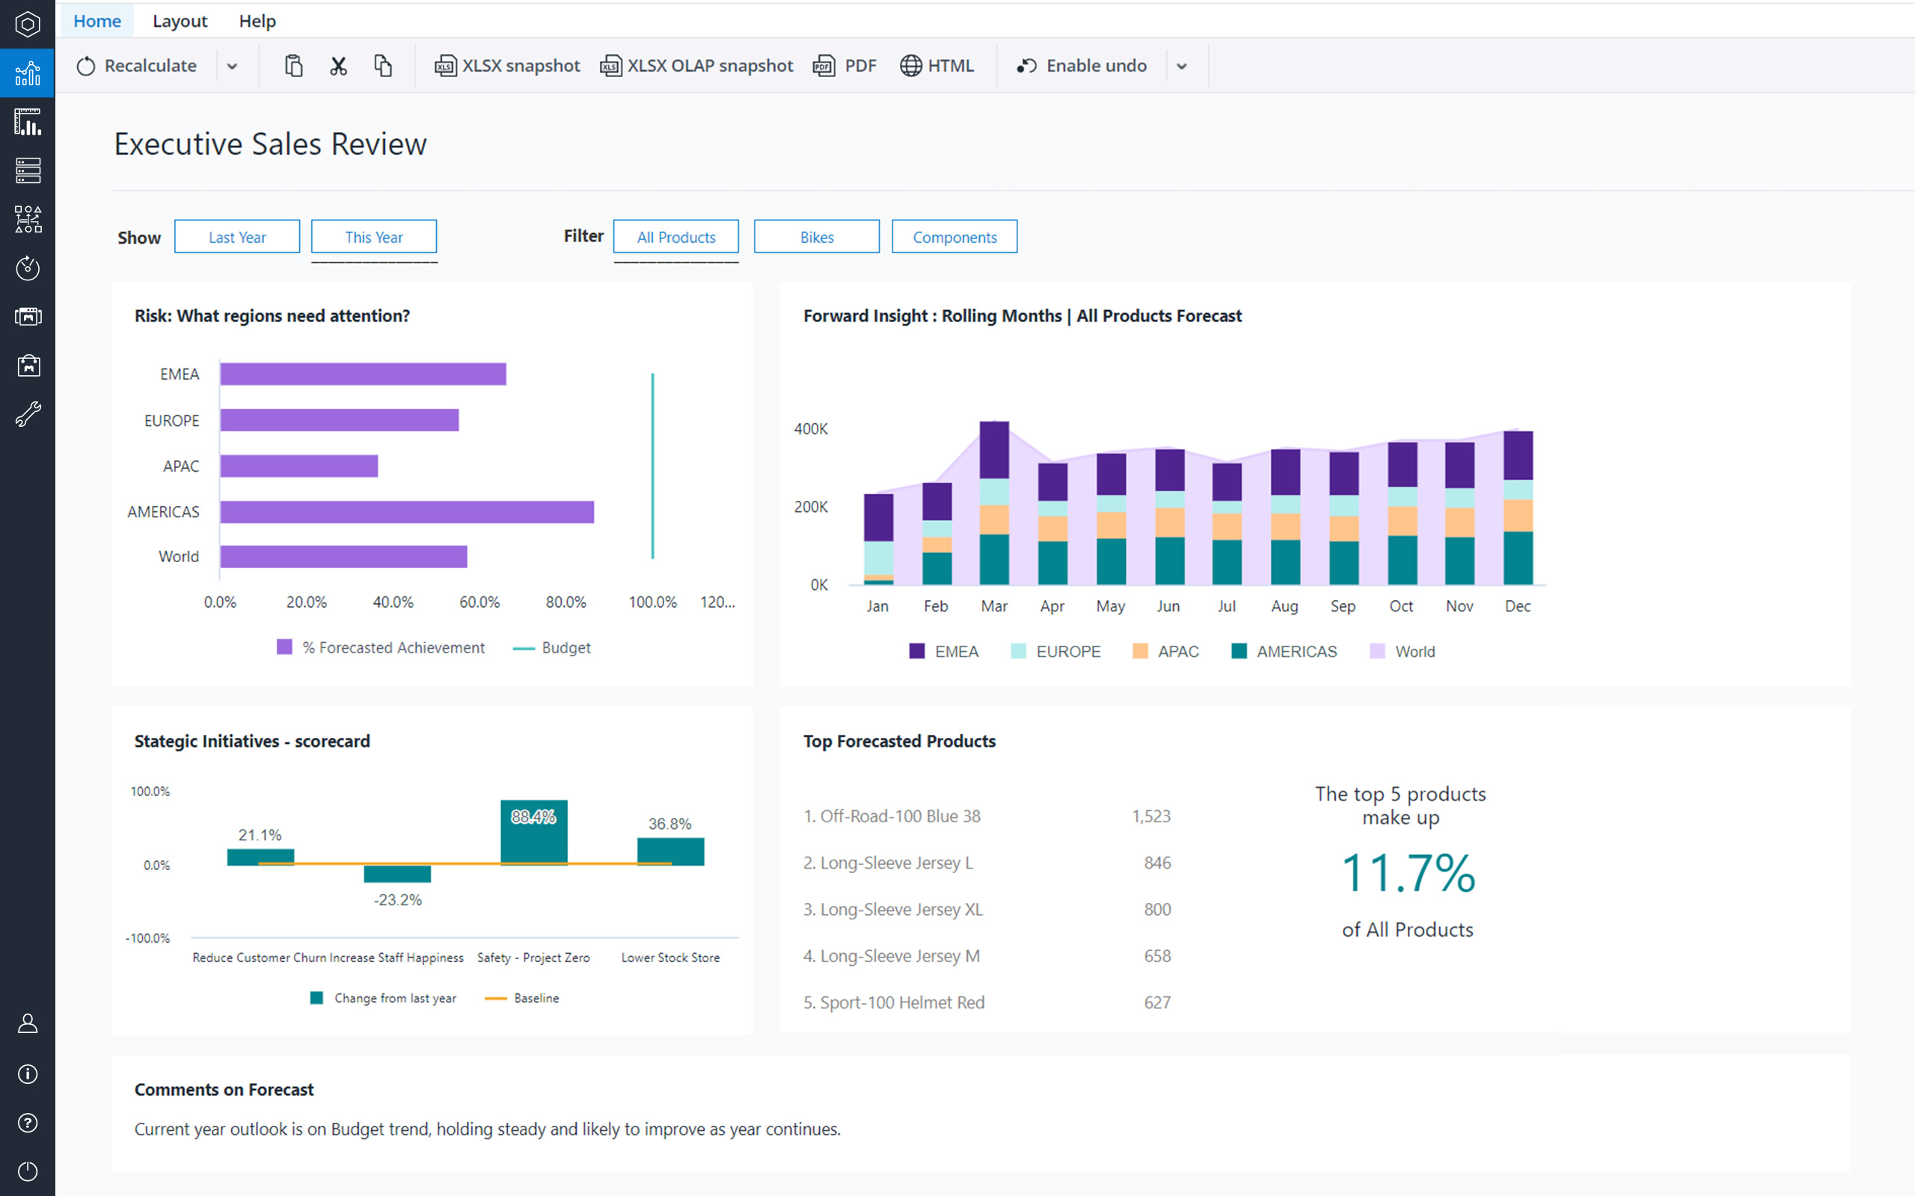Screen dimensions: 1915x1196
Task: Export an XLSX OLAP snapshot
Action: pyautogui.click(x=697, y=67)
